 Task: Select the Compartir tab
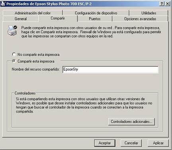pos(58,18)
